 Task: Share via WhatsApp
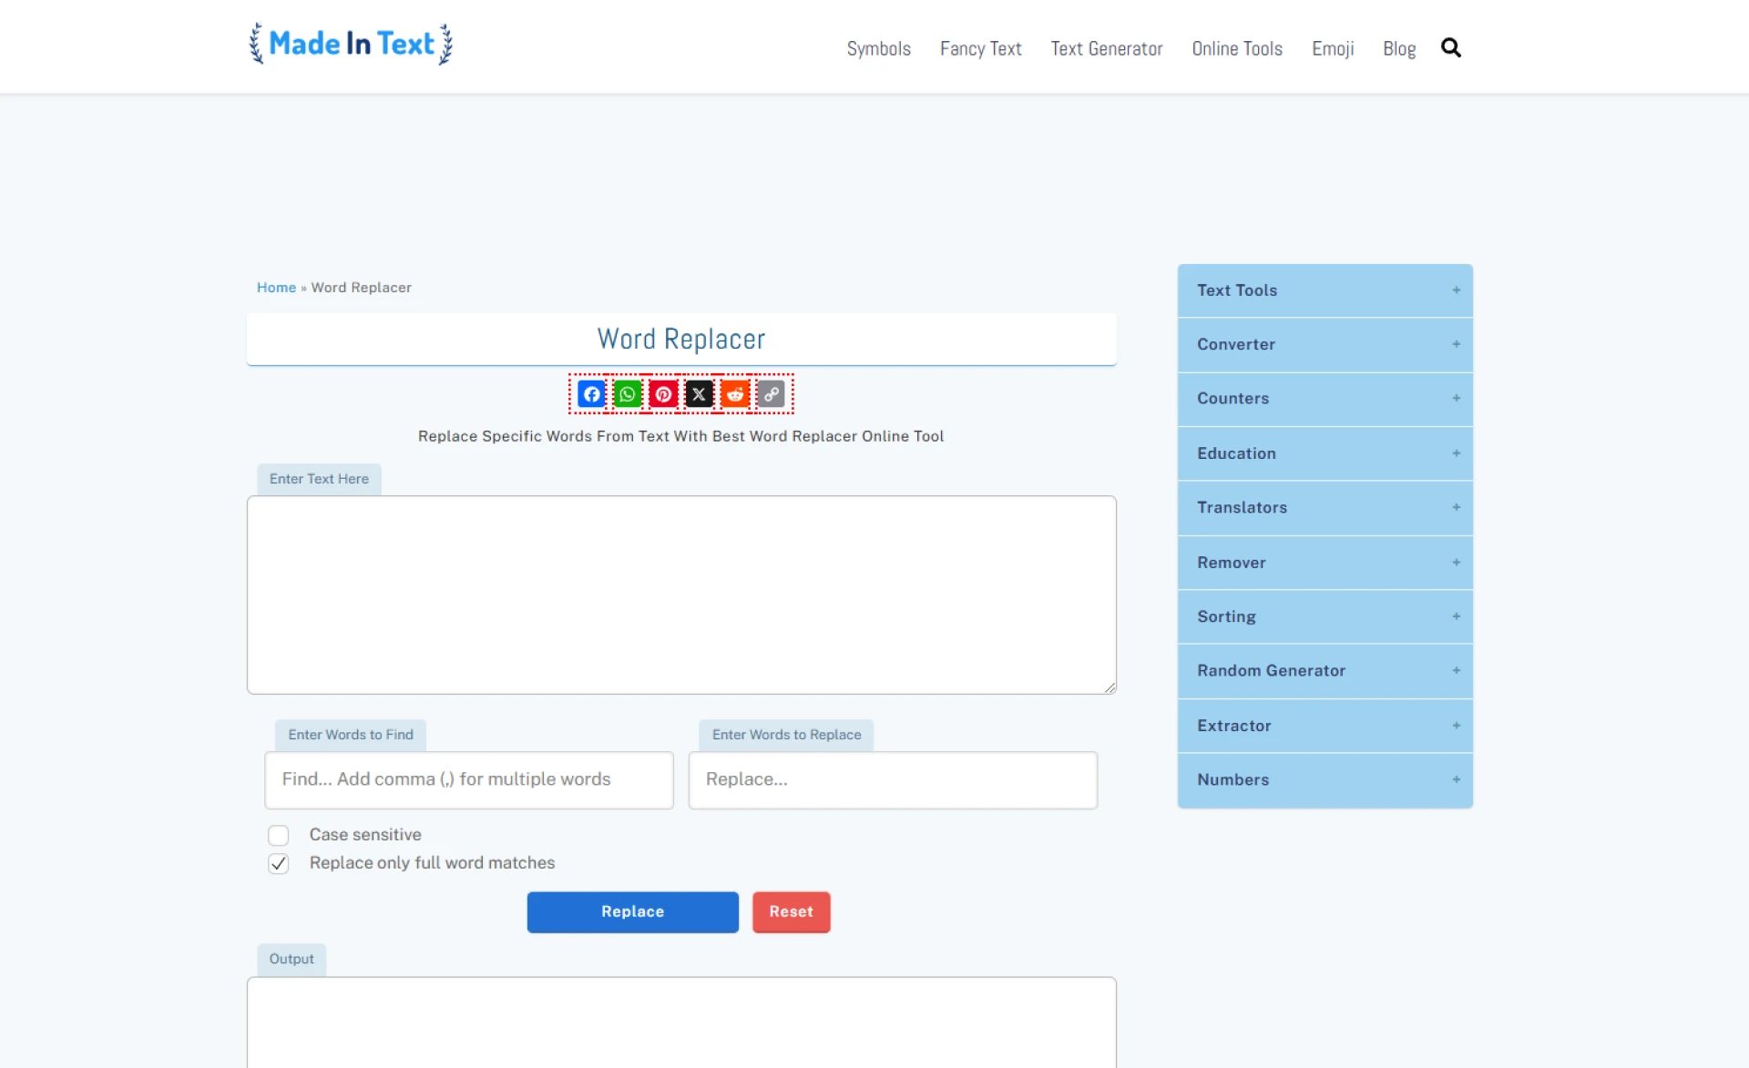627,394
